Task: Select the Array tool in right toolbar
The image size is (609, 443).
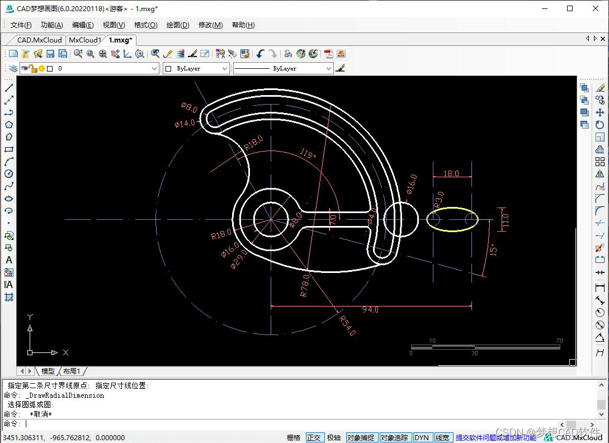Action: pyautogui.click(x=600, y=162)
